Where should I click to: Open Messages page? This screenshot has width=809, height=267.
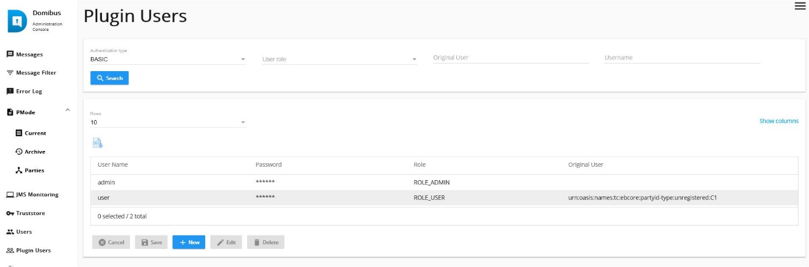point(29,54)
